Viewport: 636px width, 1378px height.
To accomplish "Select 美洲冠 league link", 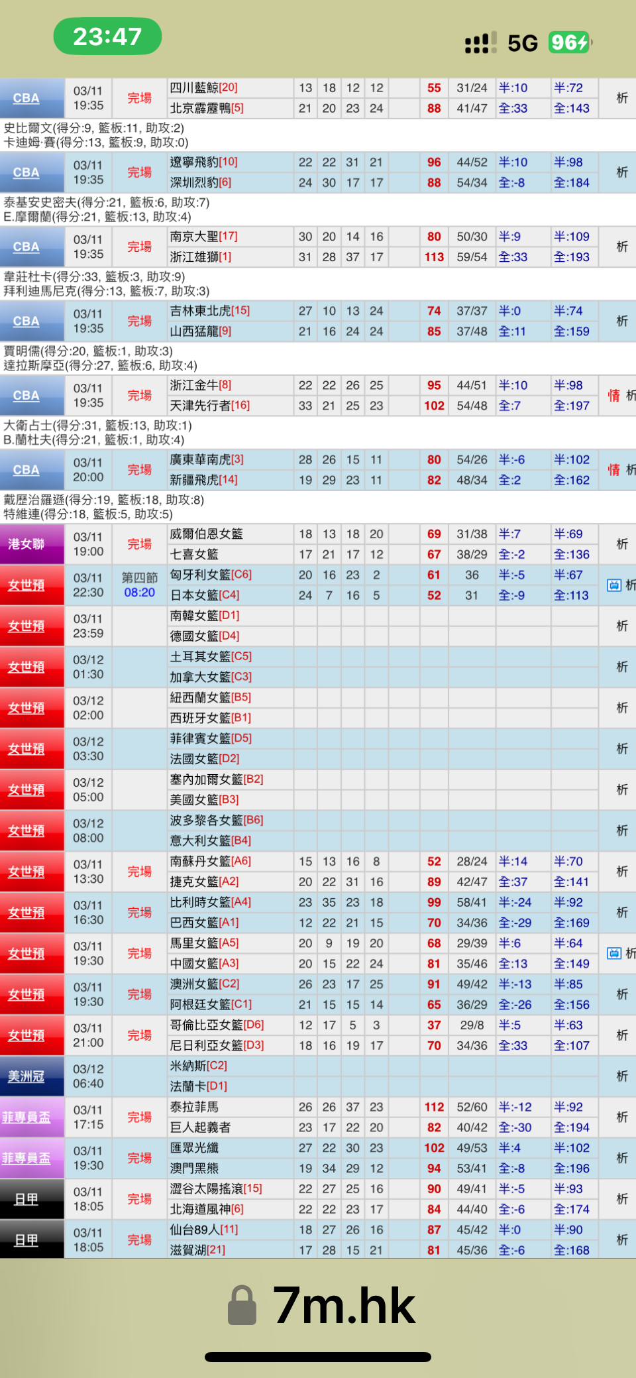I will pyautogui.click(x=26, y=1076).
